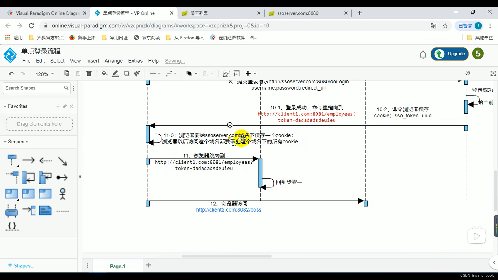Open the Fill Color bucket tool
Image resolution: width=498 pixels, height=280 pixels.
[104, 74]
